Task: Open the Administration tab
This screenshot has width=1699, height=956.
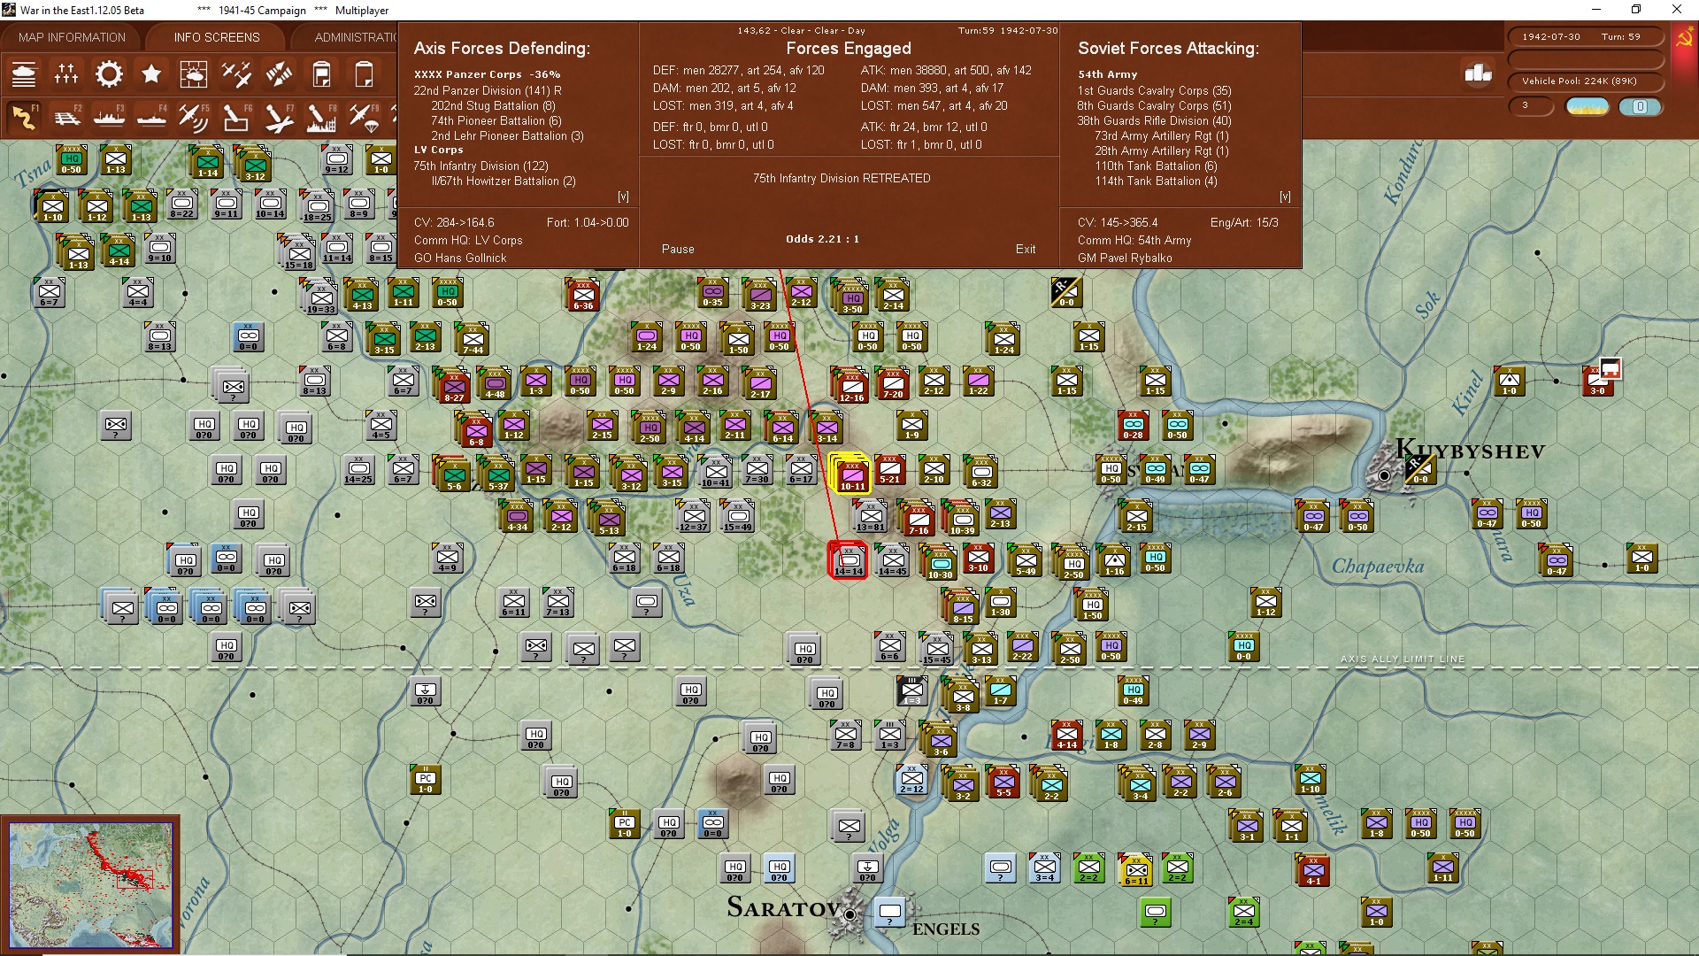Action: [x=354, y=37]
